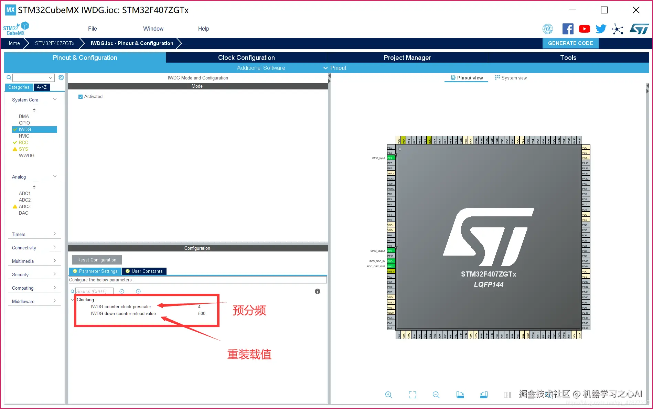Expand the Security category
This screenshot has width=653, height=409.
(x=55, y=274)
